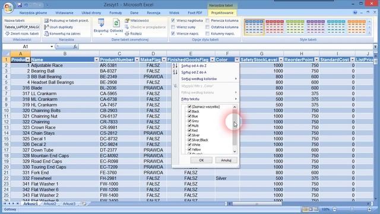Enable Kolumny naprz. checkbox
380x214 pixels.
point(208,34)
